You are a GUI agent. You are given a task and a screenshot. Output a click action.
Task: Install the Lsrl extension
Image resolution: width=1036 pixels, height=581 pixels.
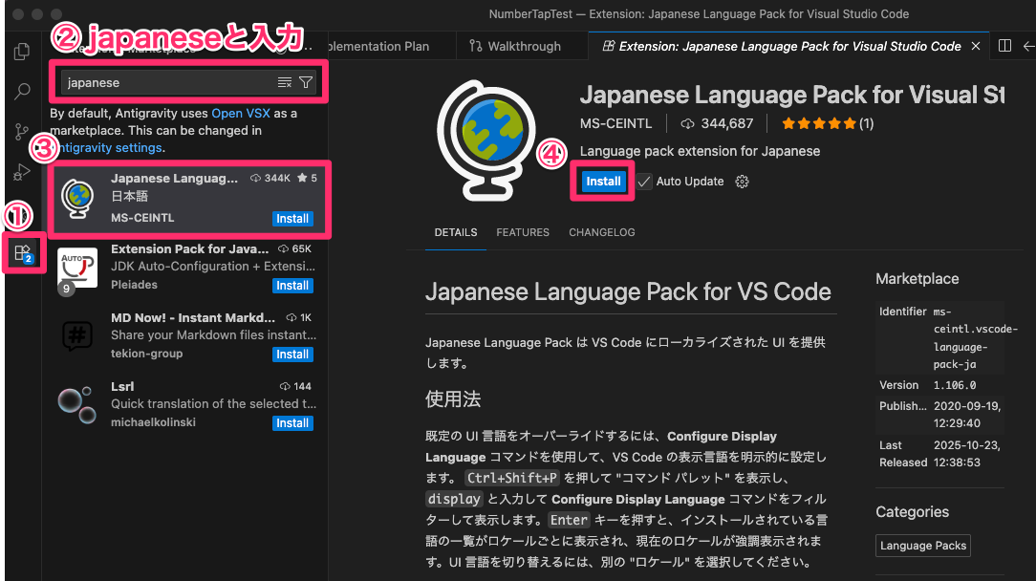[292, 423]
